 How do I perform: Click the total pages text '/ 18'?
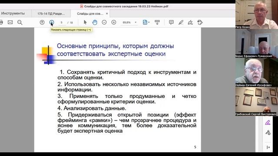pyautogui.click(x=70, y=23)
